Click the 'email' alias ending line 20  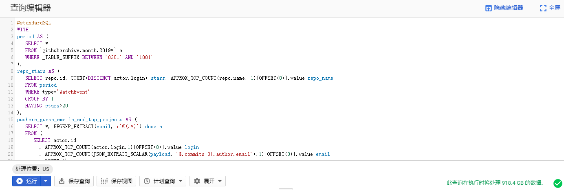[323, 154]
